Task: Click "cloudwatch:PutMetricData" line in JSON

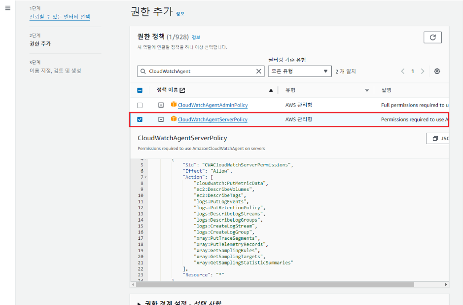Action: [x=231, y=183]
